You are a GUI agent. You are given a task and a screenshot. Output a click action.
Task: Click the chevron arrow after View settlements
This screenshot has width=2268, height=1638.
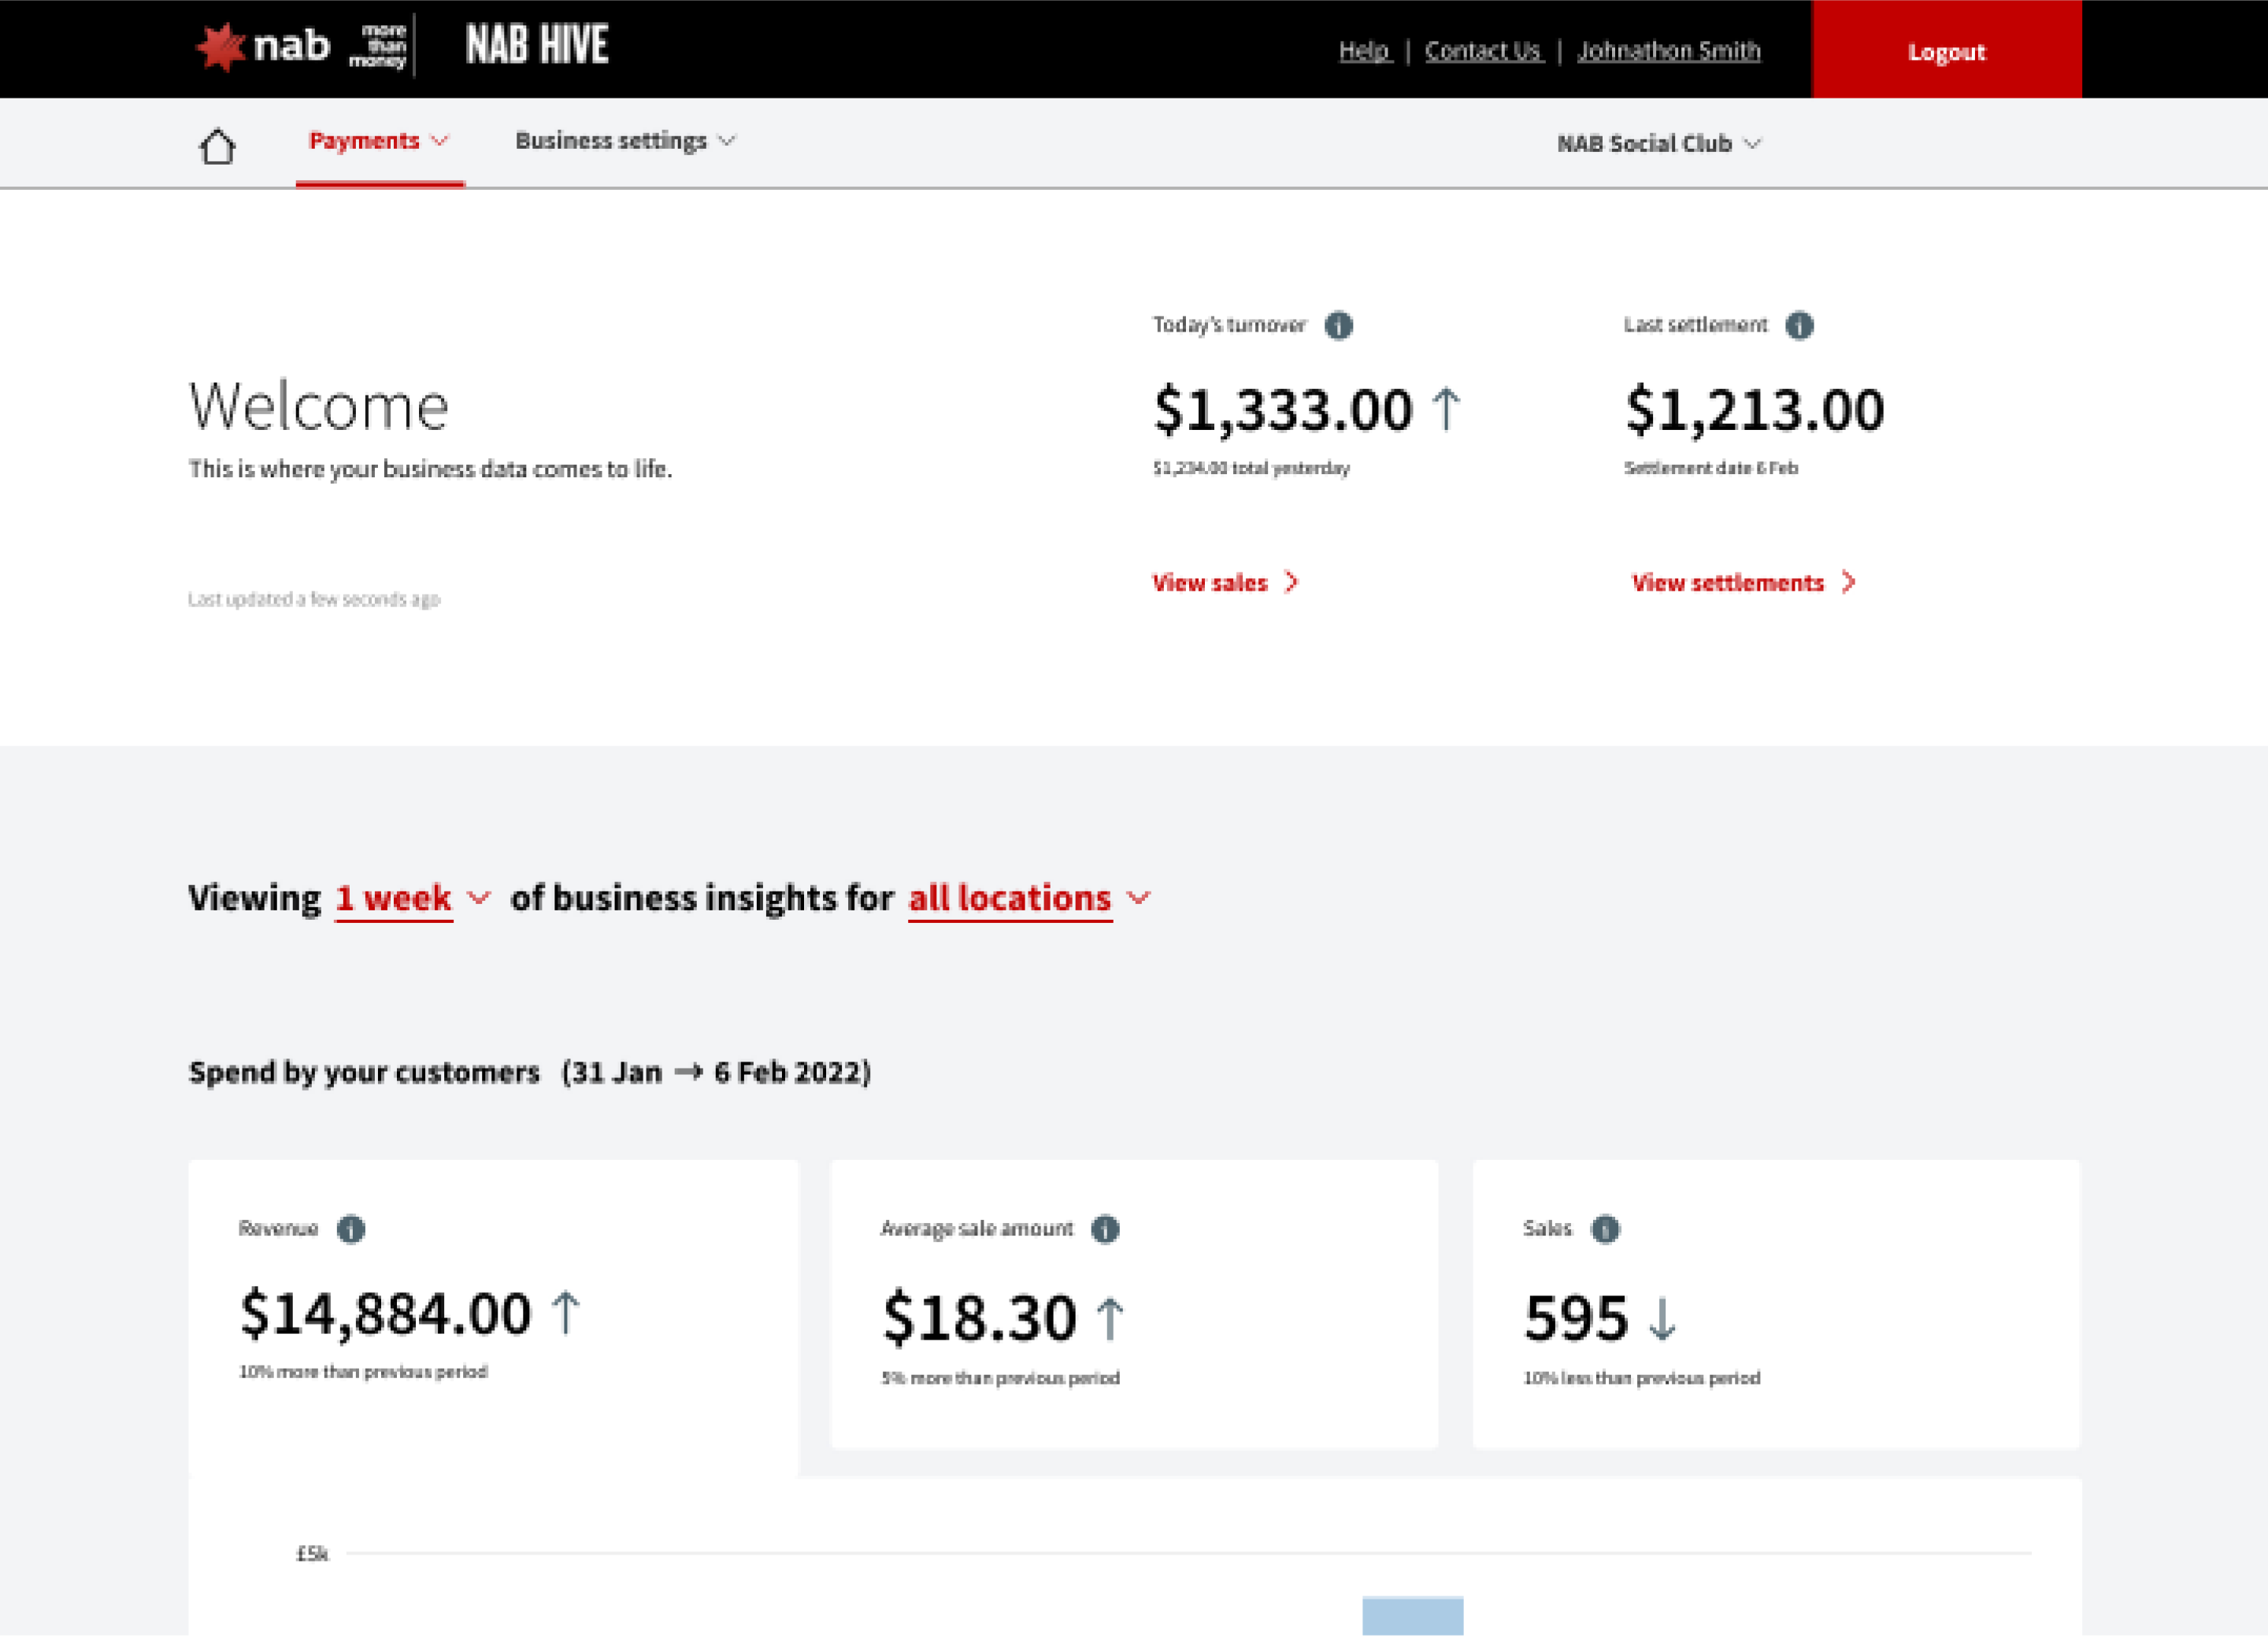coord(1848,582)
